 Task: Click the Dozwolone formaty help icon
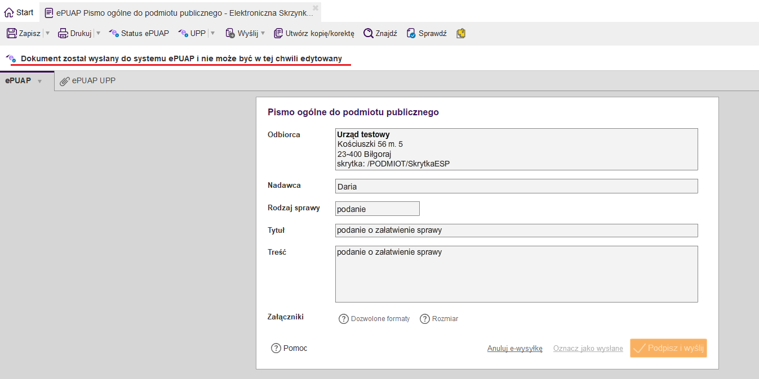click(x=343, y=319)
